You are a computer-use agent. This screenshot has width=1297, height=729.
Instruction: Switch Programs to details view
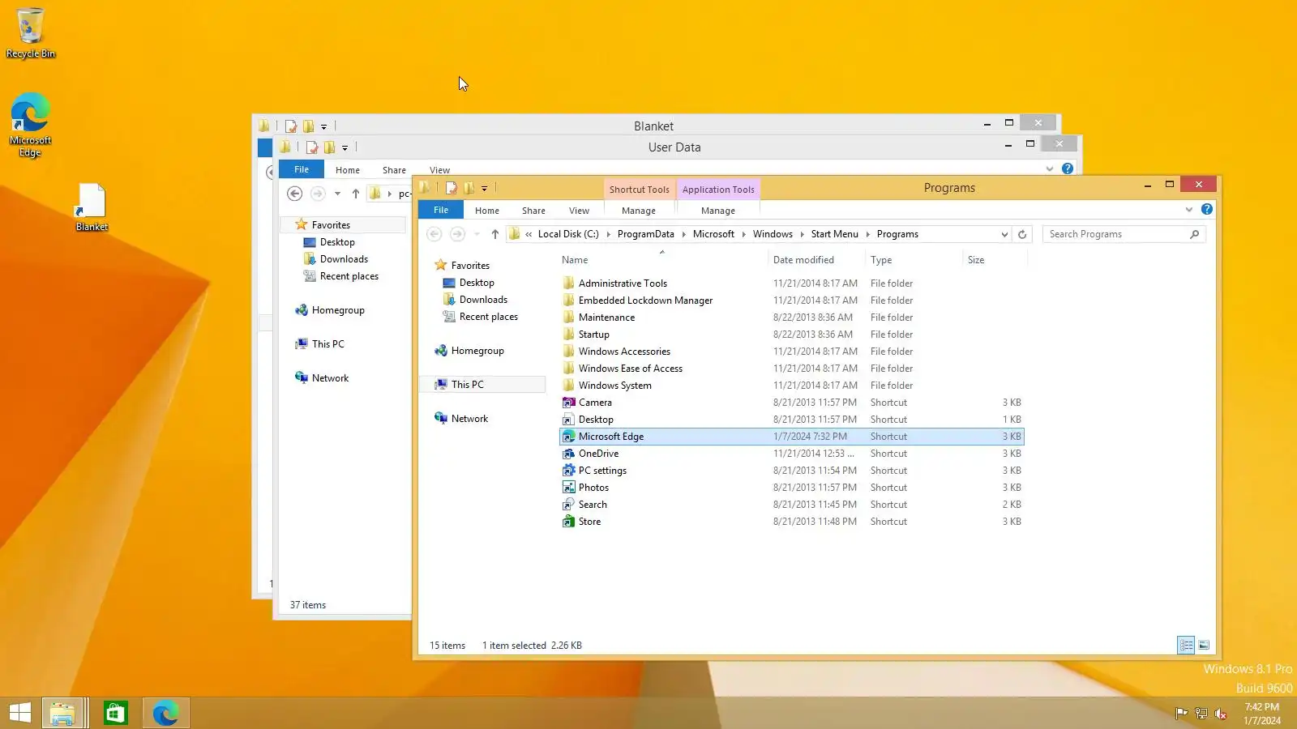1187,646
